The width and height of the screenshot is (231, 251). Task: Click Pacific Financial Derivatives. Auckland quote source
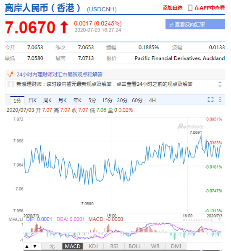click(180, 58)
